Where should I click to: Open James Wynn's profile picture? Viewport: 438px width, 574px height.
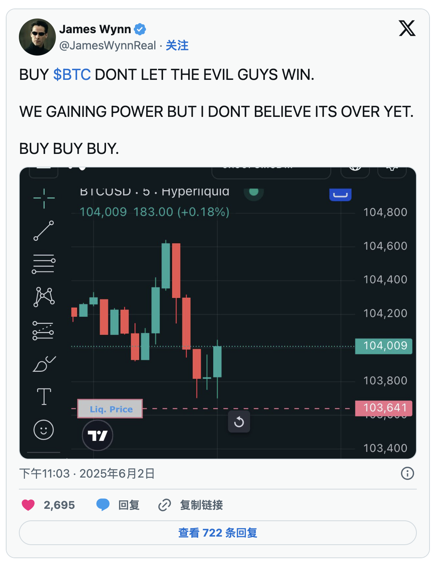click(x=37, y=37)
